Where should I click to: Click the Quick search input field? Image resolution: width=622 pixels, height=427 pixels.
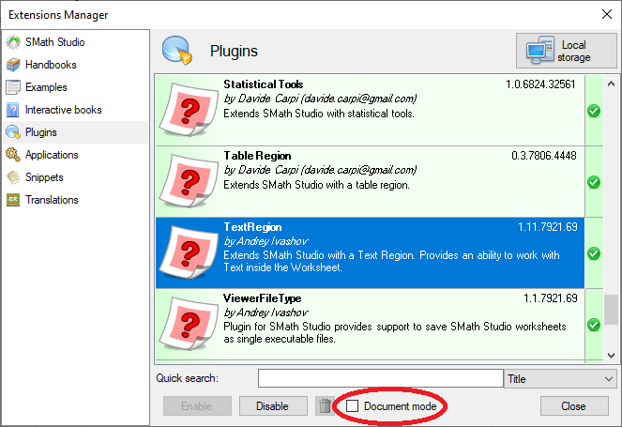[380, 379]
